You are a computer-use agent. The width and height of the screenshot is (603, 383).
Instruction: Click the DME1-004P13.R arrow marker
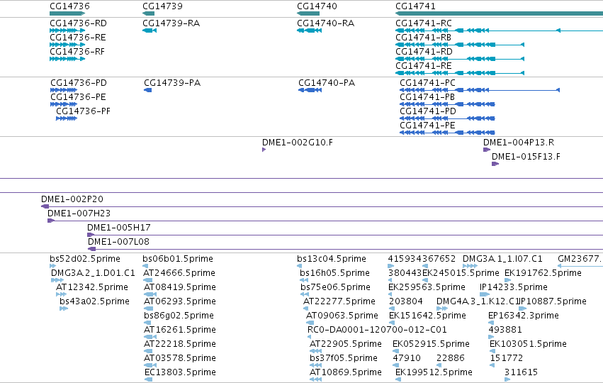(487, 150)
